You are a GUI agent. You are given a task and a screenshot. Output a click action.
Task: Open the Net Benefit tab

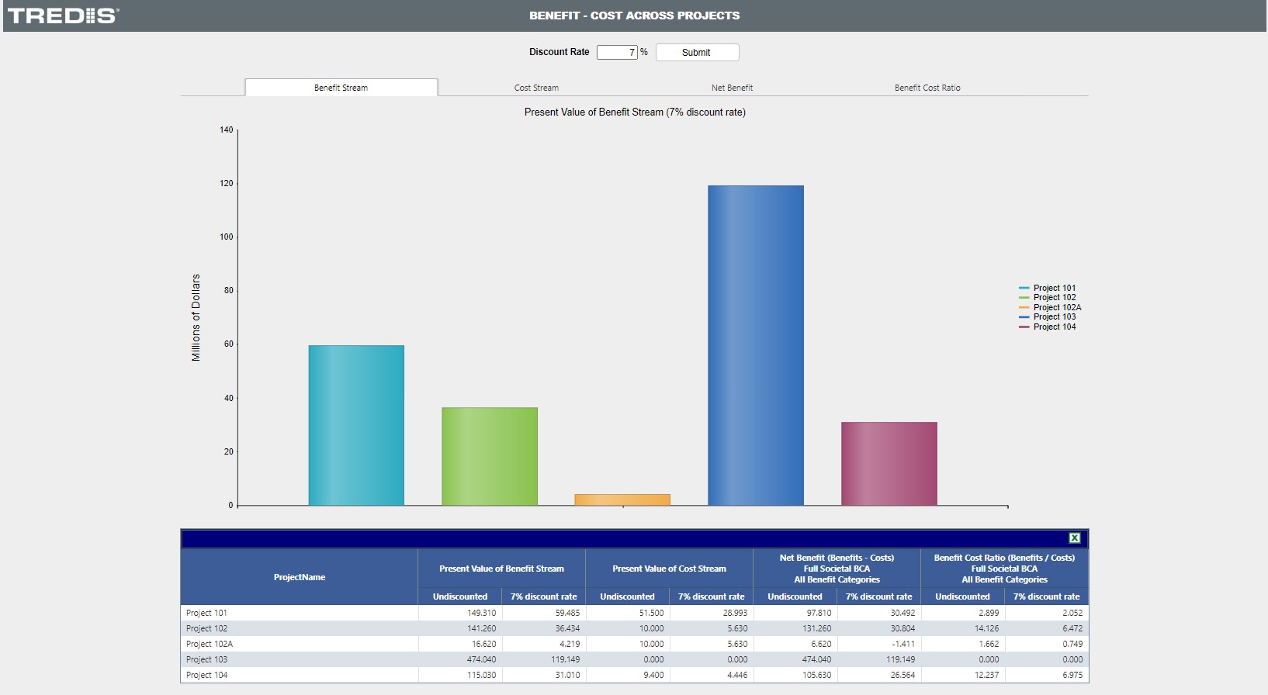tap(732, 88)
